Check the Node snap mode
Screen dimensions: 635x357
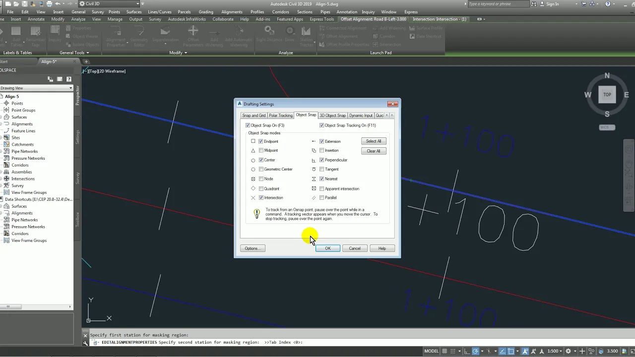pyautogui.click(x=261, y=178)
